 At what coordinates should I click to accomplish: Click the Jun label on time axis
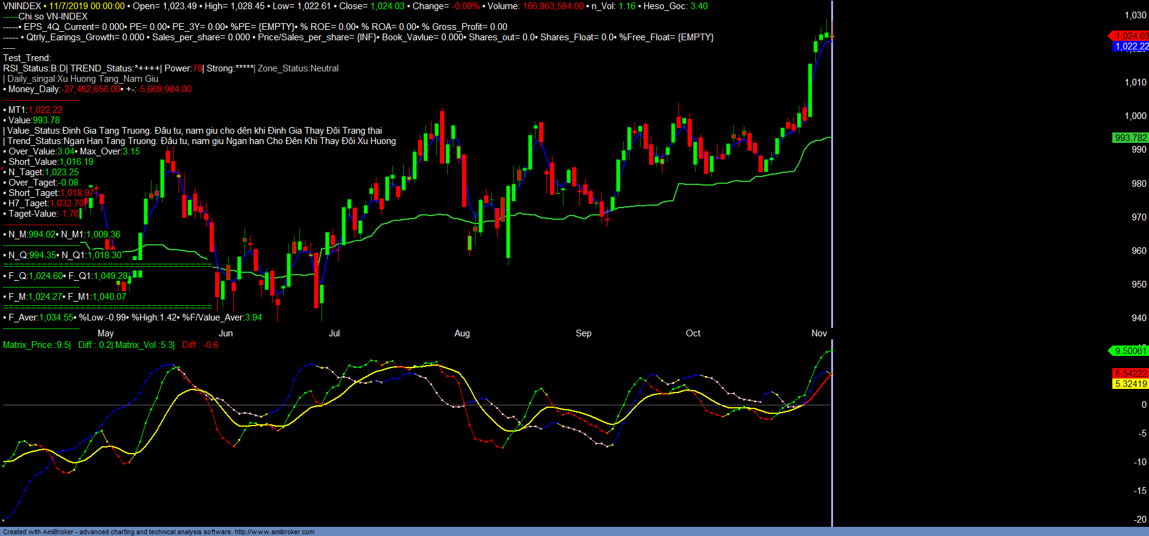(x=226, y=333)
